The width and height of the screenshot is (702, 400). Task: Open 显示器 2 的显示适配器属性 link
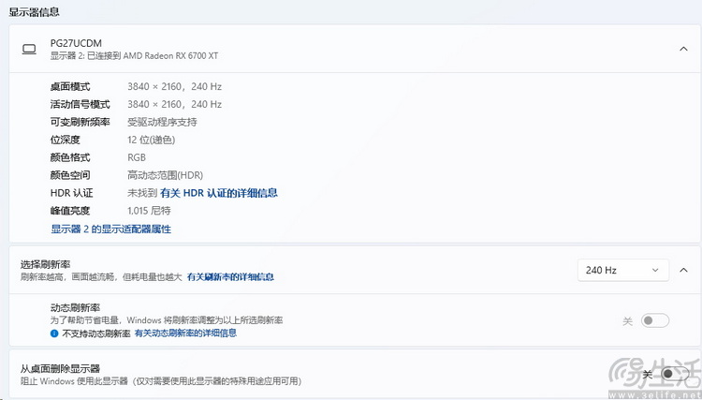tap(110, 229)
